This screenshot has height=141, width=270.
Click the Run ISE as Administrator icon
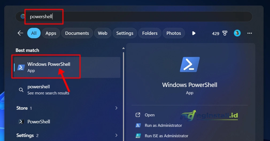(x=138, y=136)
